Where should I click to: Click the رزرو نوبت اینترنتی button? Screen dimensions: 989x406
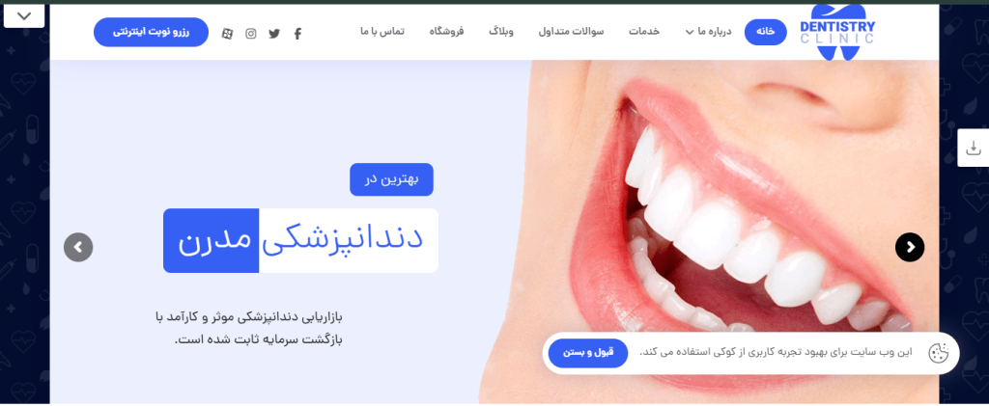tap(151, 32)
